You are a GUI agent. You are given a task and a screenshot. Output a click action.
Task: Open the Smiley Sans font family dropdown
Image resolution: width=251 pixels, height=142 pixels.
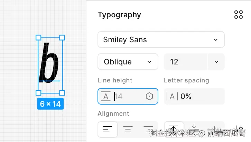[161, 39]
